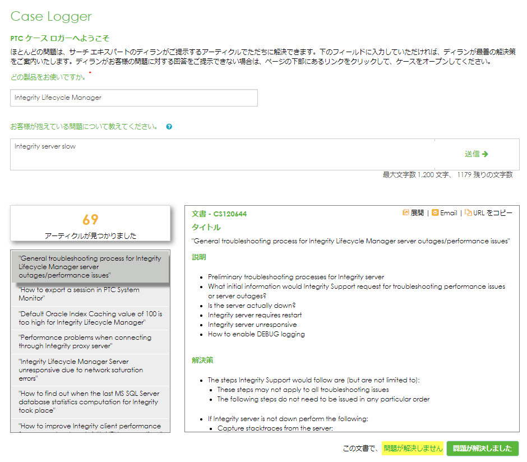
Task: Click the copy icon next to URL をコピー
Action: tap(469, 212)
